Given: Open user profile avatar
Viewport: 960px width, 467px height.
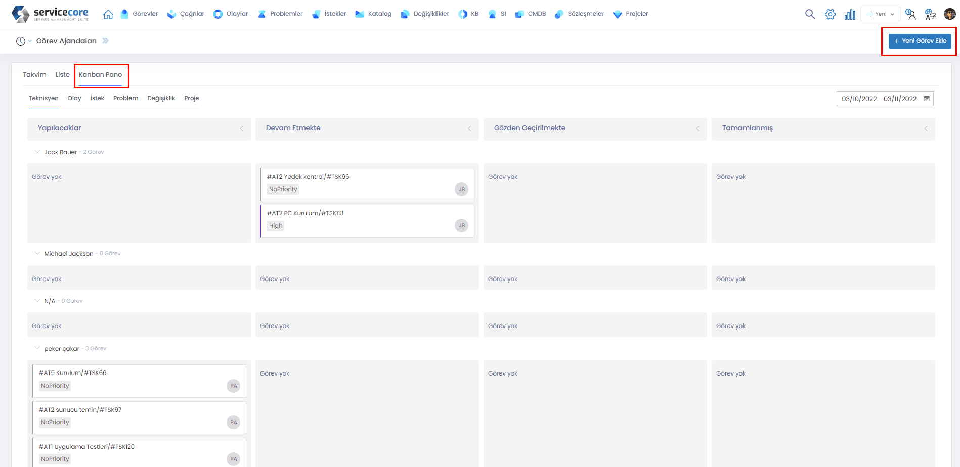Looking at the screenshot, I should pyautogui.click(x=949, y=14).
